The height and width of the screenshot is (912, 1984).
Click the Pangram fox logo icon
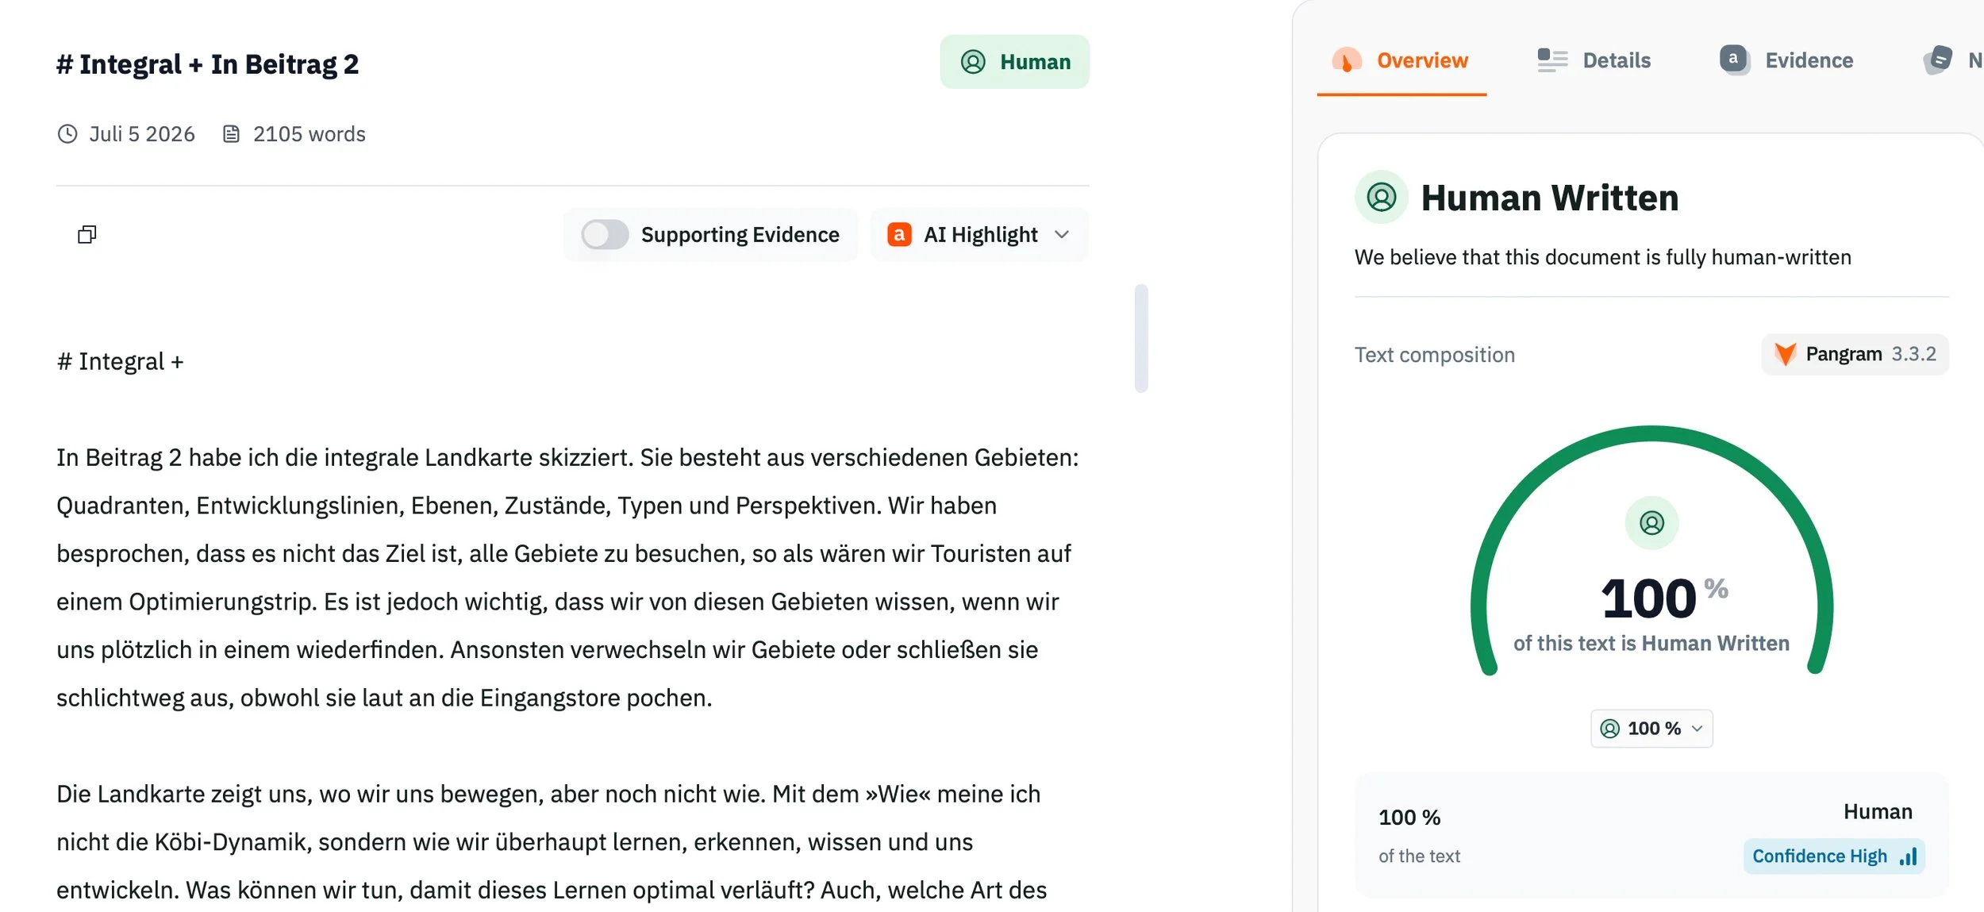point(1785,354)
